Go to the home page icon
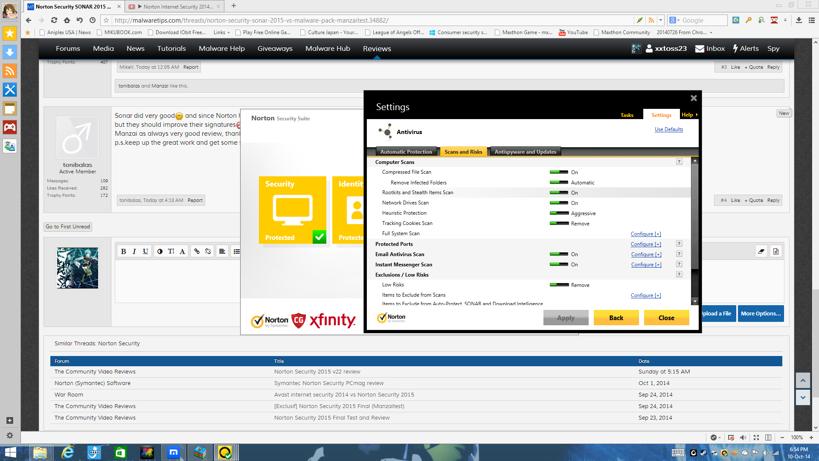819x461 pixels. [67, 20]
